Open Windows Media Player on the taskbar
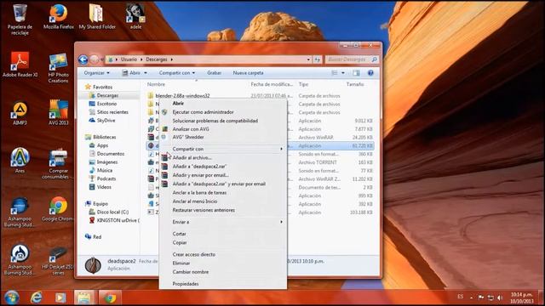Viewport: 545px width, 306px height. pyautogui.click(x=60, y=297)
